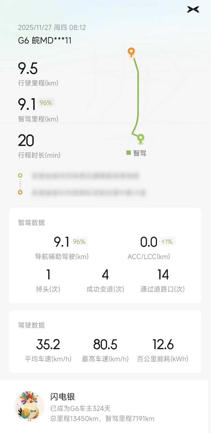Viewport: 211px width, 433px height.
Task: Tap the 96% badge beside 智驾里程
Action: click(x=46, y=103)
